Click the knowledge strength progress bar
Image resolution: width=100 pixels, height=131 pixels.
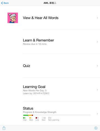pyautogui.click(x=57, y=115)
